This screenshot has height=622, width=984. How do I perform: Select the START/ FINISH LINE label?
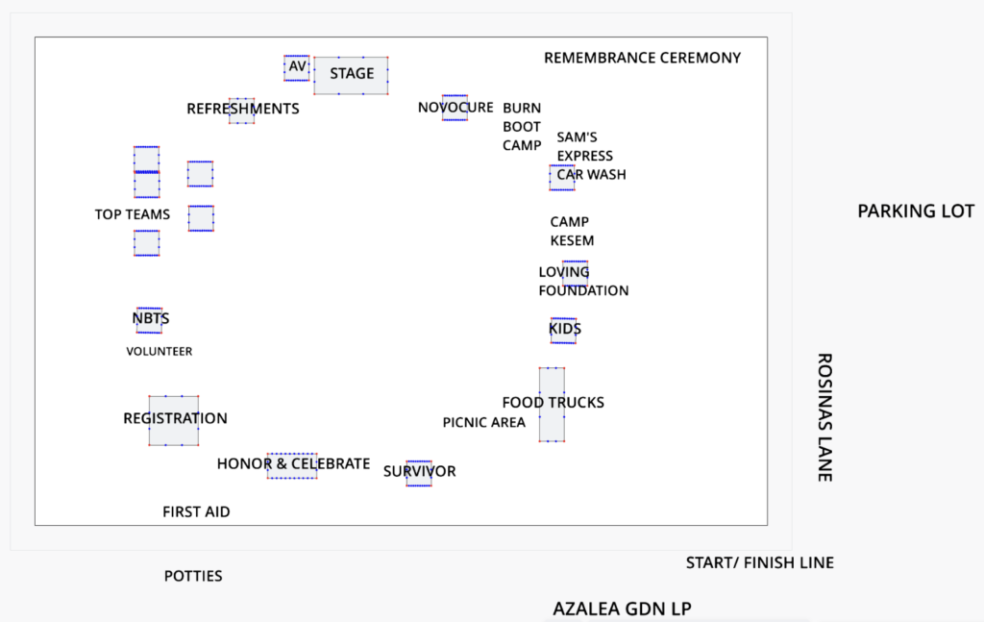pos(759,563)
